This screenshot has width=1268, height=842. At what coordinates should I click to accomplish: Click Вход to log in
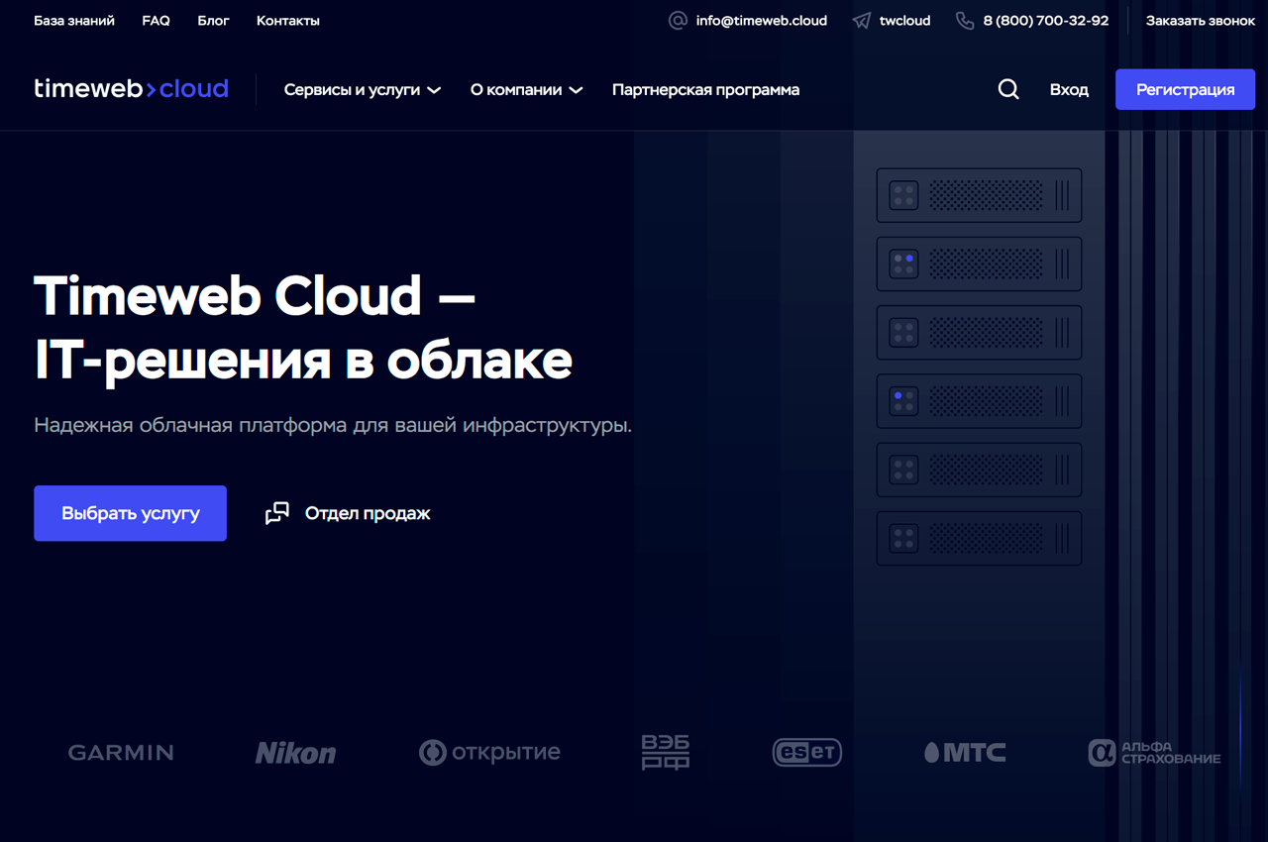coord(1069,90)
